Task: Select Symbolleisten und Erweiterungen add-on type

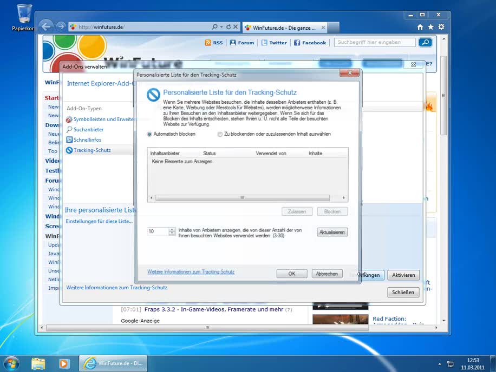Action: 100,119
